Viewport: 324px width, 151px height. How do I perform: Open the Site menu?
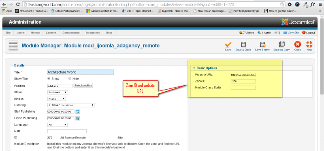(x=8, y=33)
